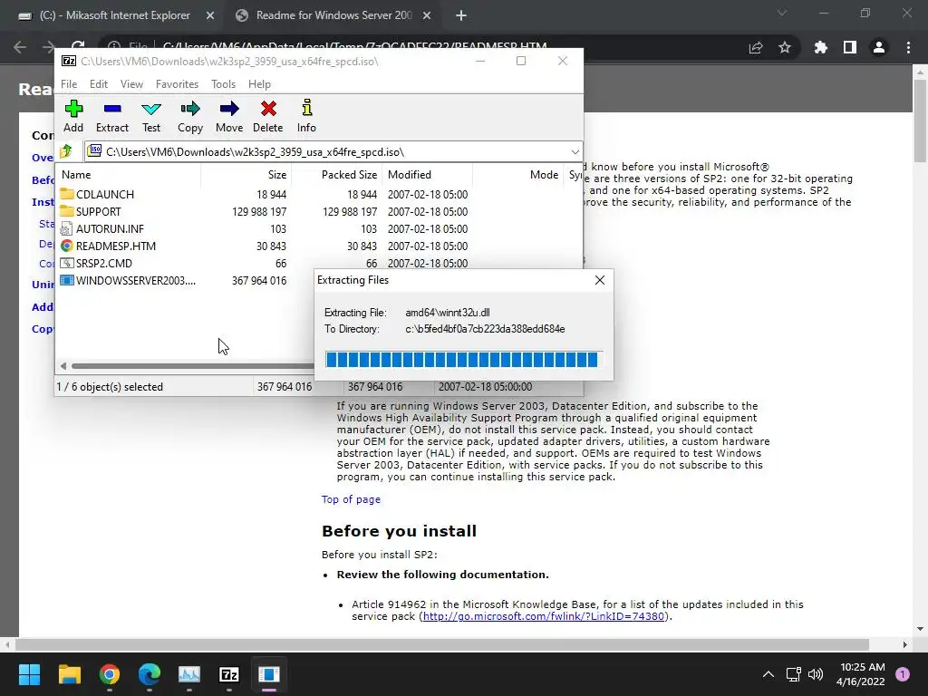Open the Chrome profile icon

point(879,47)
